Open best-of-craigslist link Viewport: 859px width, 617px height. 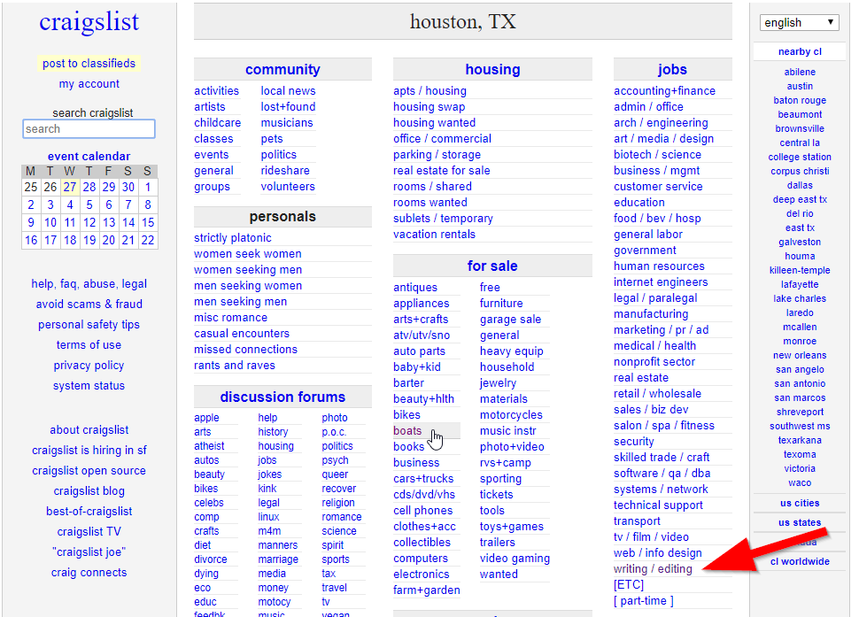[89, 512]
